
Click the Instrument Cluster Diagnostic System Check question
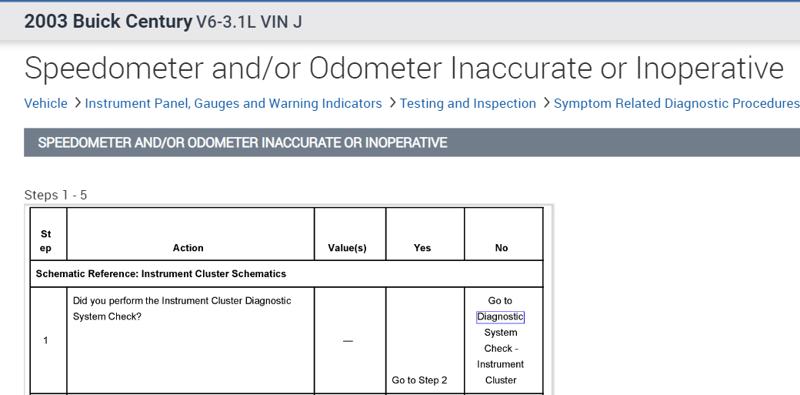click(x=182, y=308)
